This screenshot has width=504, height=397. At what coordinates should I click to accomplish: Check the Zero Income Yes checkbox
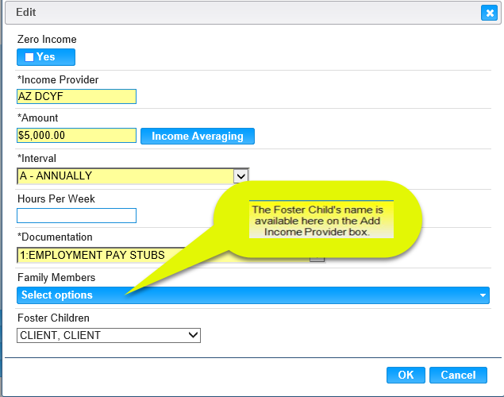(29, 57)
